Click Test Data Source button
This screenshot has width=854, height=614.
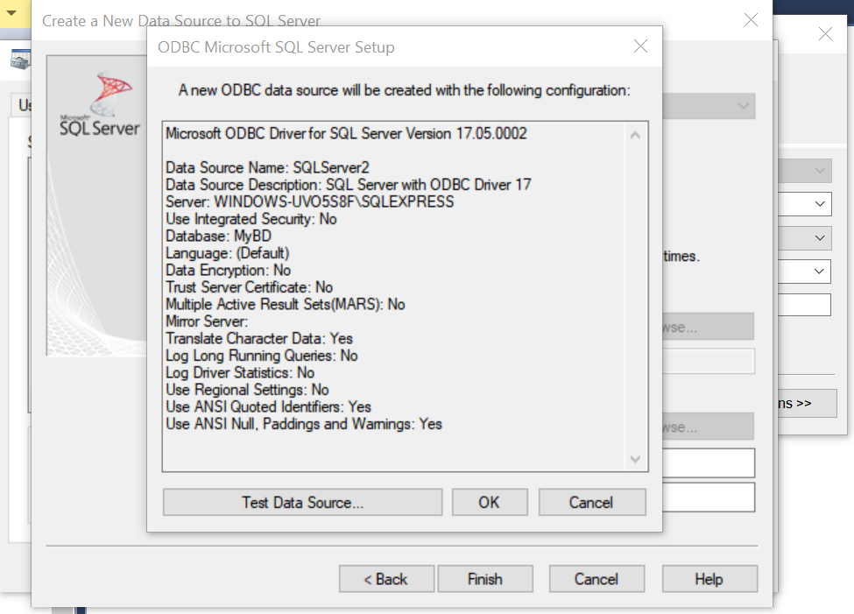(x=302, y=502)
